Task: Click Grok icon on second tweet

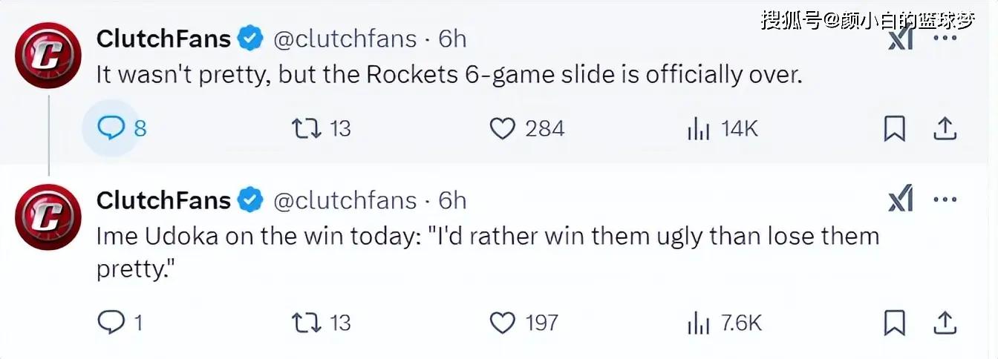Action: click(900, 200)
